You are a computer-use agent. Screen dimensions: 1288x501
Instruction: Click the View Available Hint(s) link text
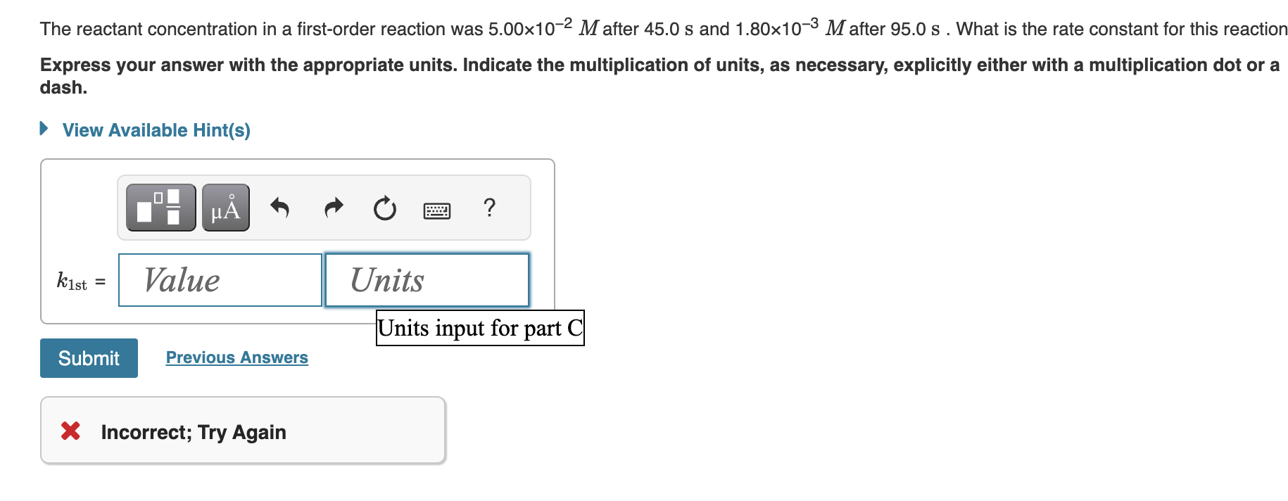(155, 129)
